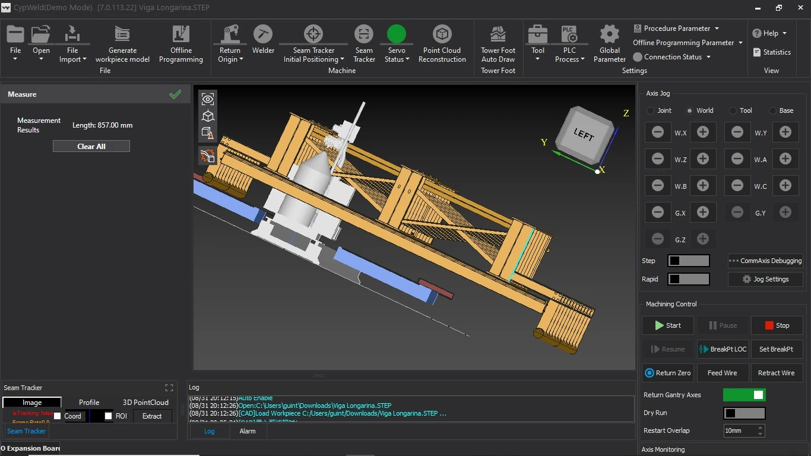Increase W.Y axis with plus button
This screenshot has height=456, width=811.
[x=785, y=132]
